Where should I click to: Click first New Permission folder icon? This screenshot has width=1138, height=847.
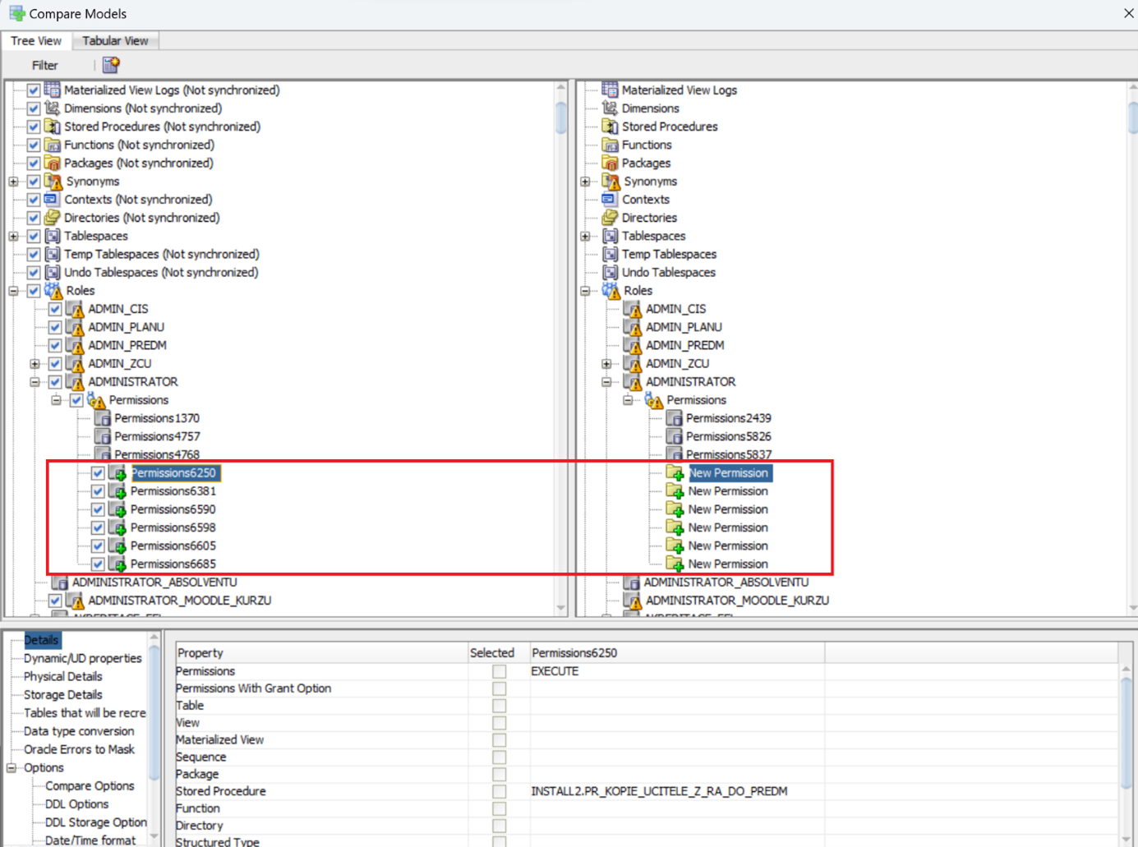675,473
